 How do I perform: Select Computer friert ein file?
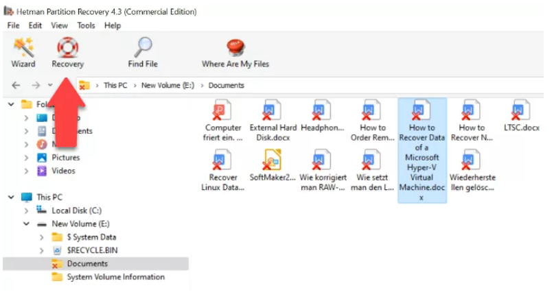[223, 121]
